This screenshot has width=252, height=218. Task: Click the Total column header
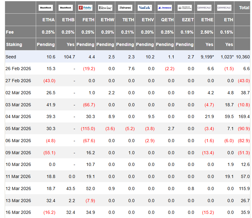click(x=244, y=8)
